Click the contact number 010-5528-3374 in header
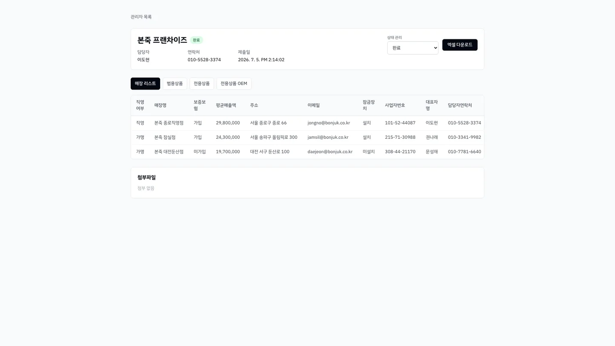This screenshot has height=346, width=615. (204, 60)
